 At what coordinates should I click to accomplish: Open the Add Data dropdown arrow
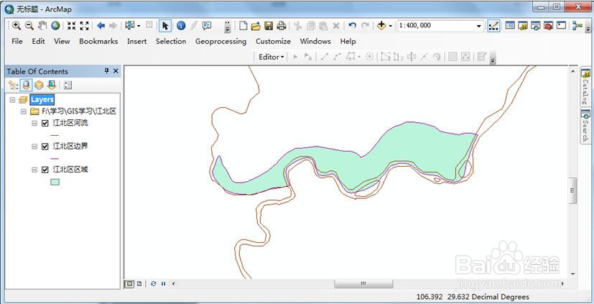[x=391, y=26]
